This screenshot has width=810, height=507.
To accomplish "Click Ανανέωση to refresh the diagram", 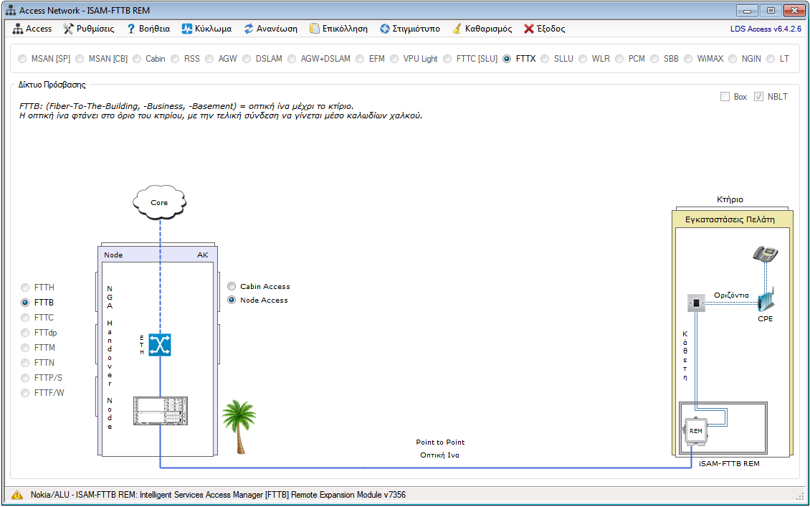I will [x=270, y=29].
